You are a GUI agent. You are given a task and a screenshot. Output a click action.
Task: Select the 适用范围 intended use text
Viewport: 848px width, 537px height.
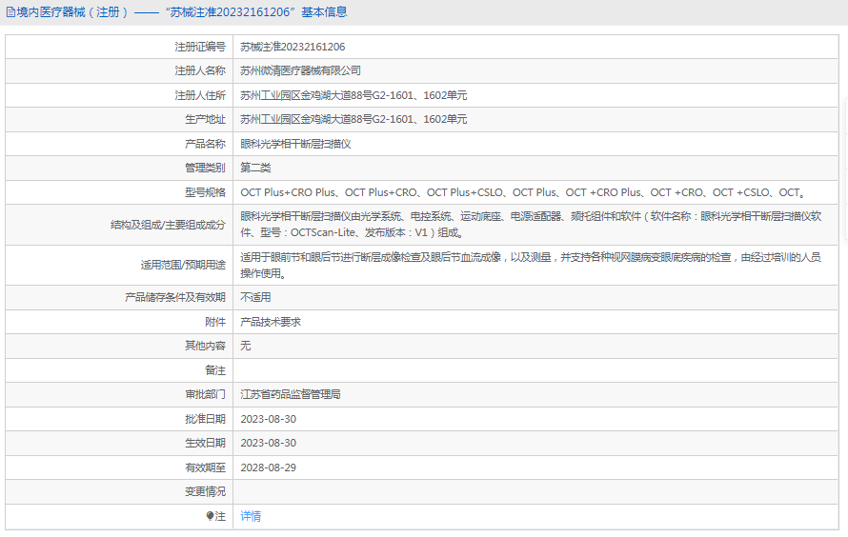tap(531, 266)
